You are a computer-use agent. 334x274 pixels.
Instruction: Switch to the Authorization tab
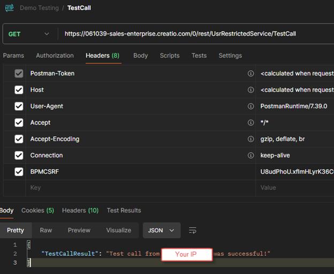click(55, 56)
